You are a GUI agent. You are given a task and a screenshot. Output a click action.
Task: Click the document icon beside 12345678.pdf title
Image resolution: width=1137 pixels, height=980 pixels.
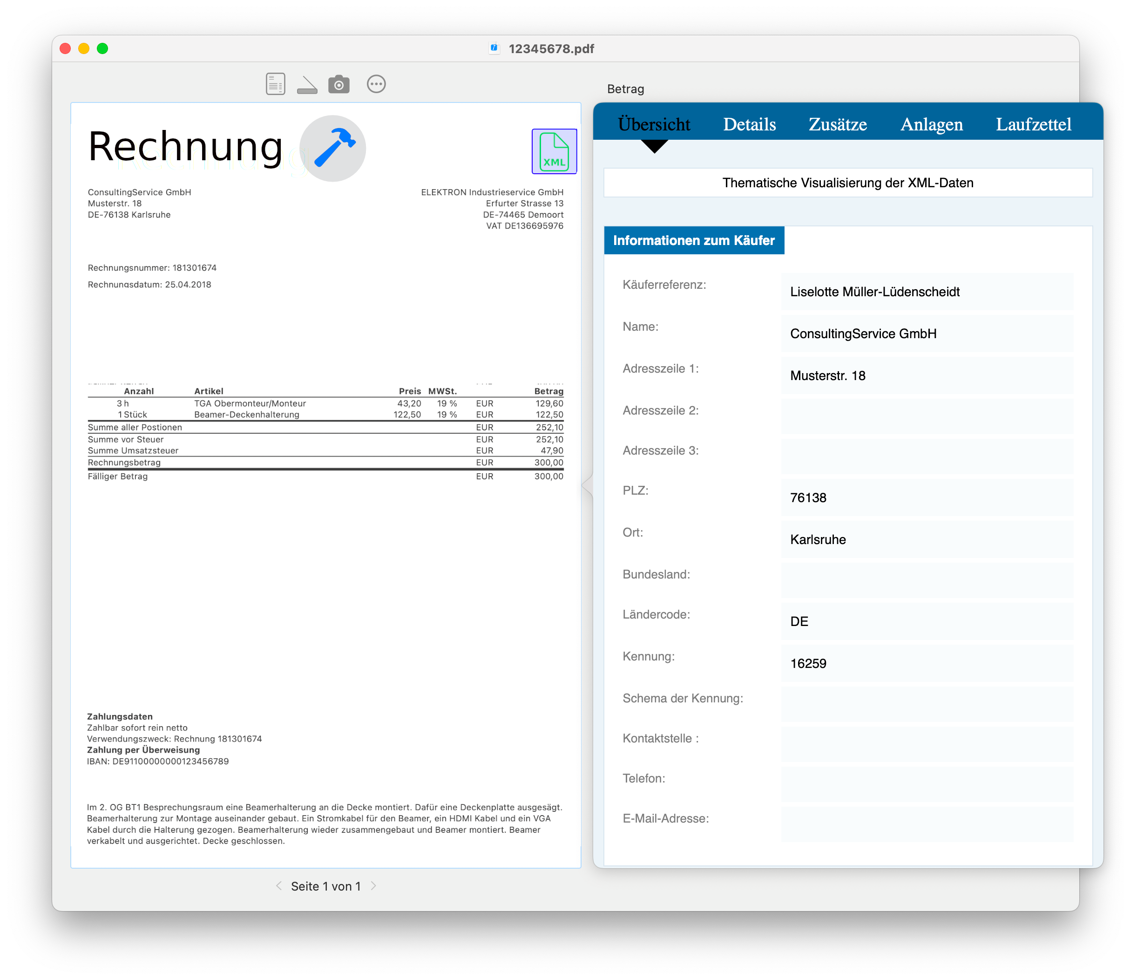494,48
